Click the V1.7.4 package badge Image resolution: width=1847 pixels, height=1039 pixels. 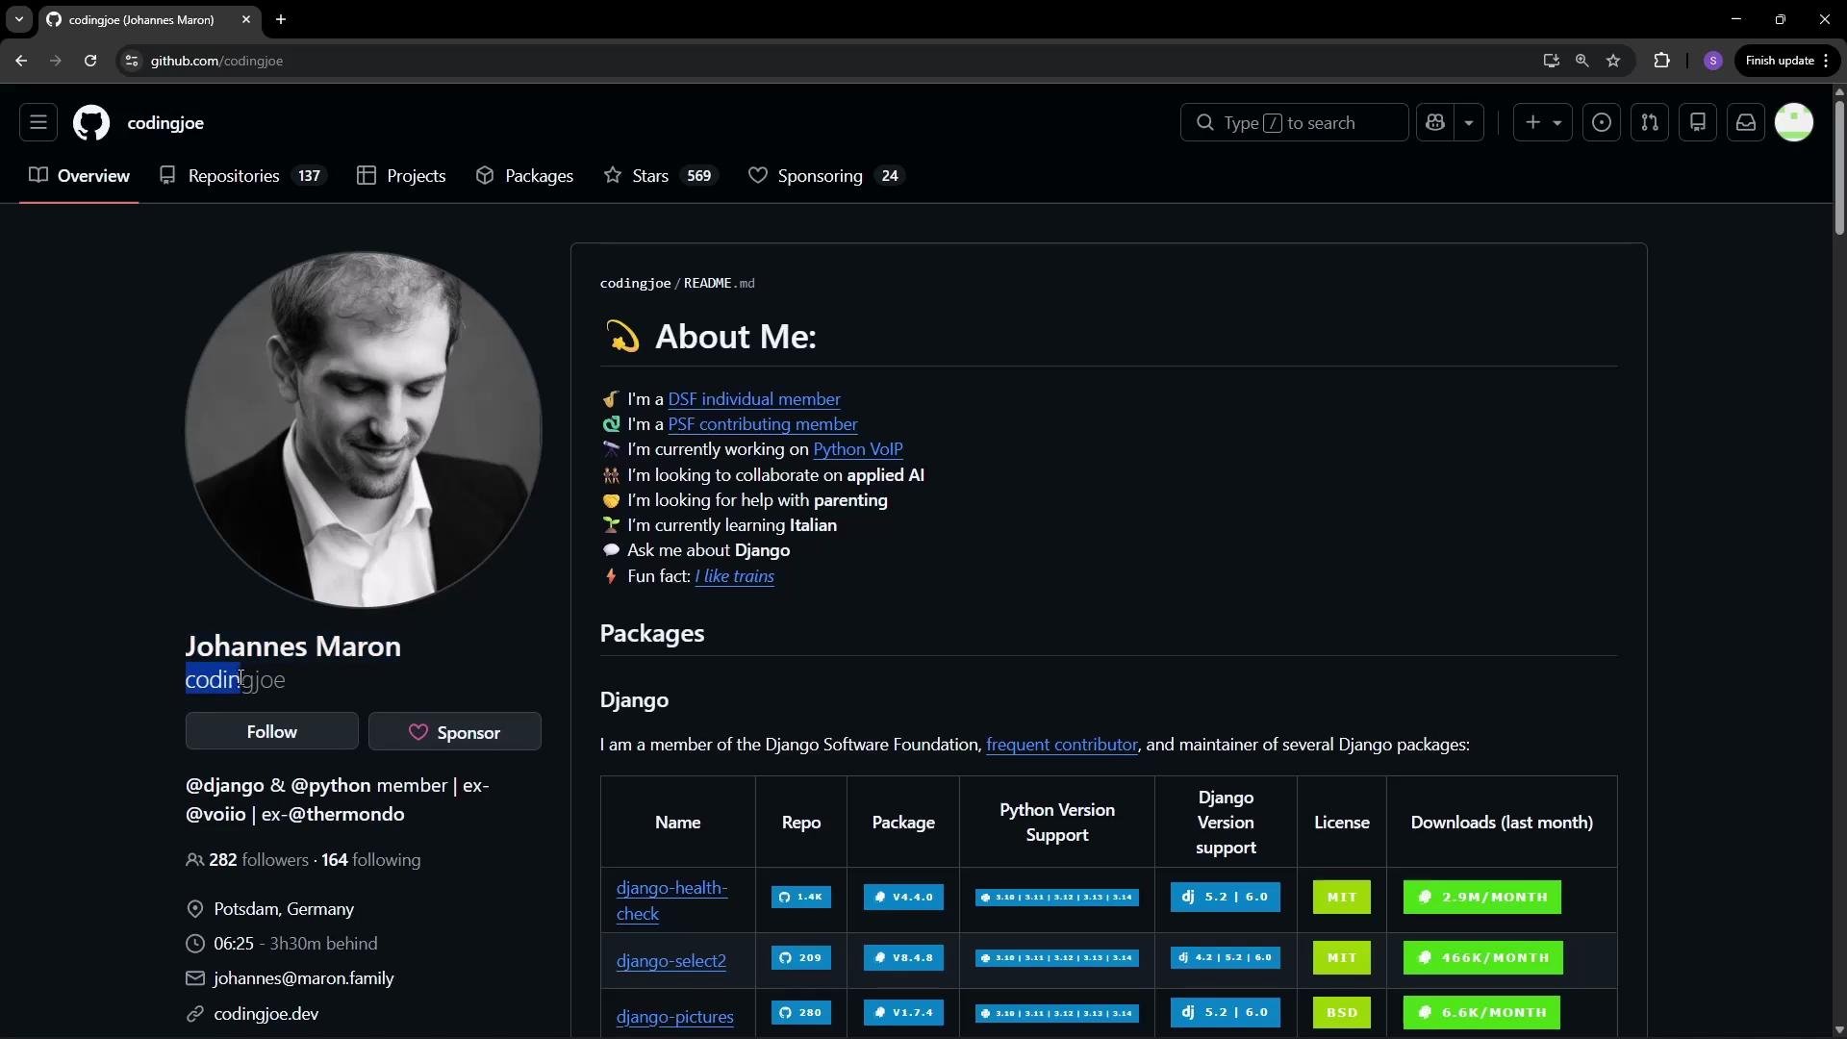(903, 1013)
